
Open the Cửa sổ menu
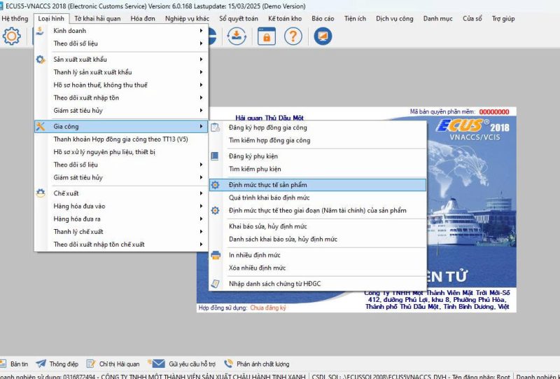tap(472, 19)
